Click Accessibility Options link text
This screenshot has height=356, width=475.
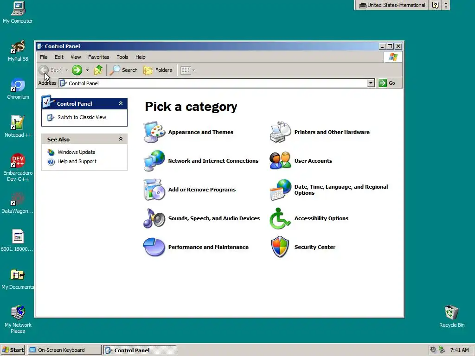click(x=321, y=219)
